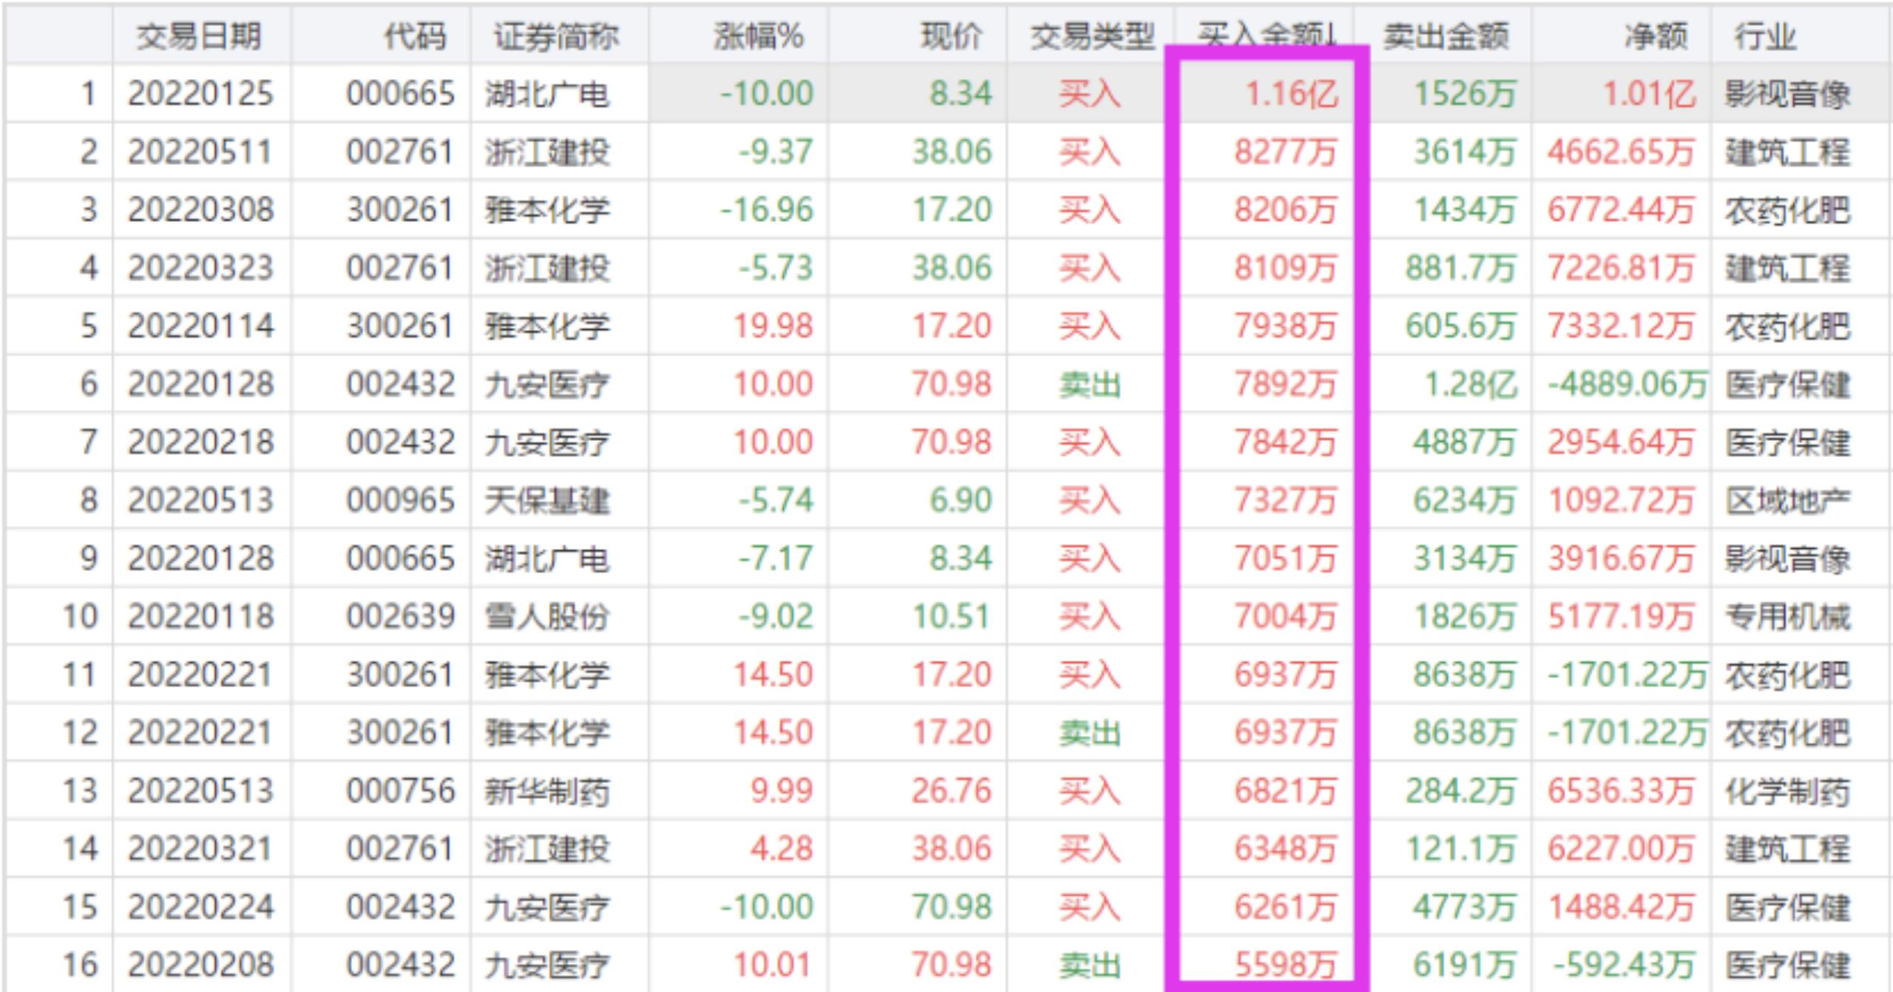Click date 20220128 in row 6
1893x992 pixels.
[200, 384]
